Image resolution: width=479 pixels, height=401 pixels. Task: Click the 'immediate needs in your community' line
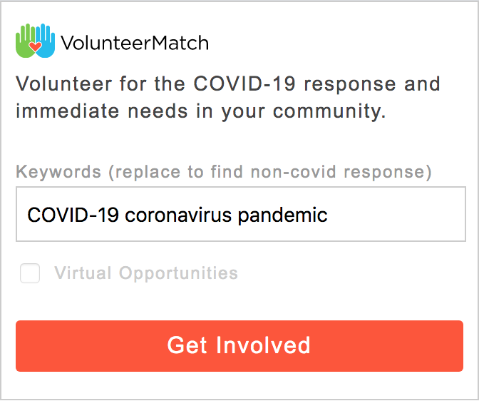201,111
